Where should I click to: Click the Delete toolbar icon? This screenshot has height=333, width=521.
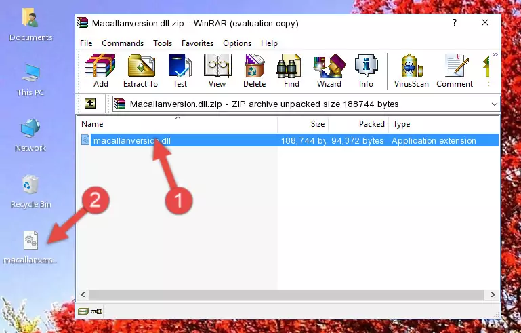255,71
